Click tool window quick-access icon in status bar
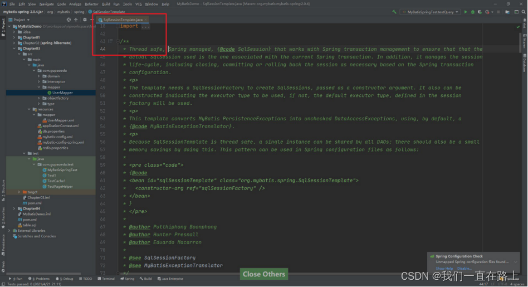528x287 pixels. (x=3, y=284)
